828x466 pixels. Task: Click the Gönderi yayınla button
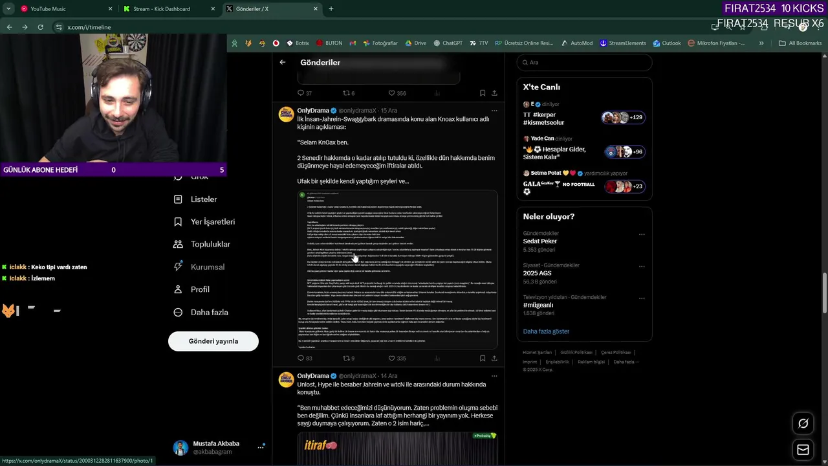(213, 341)
